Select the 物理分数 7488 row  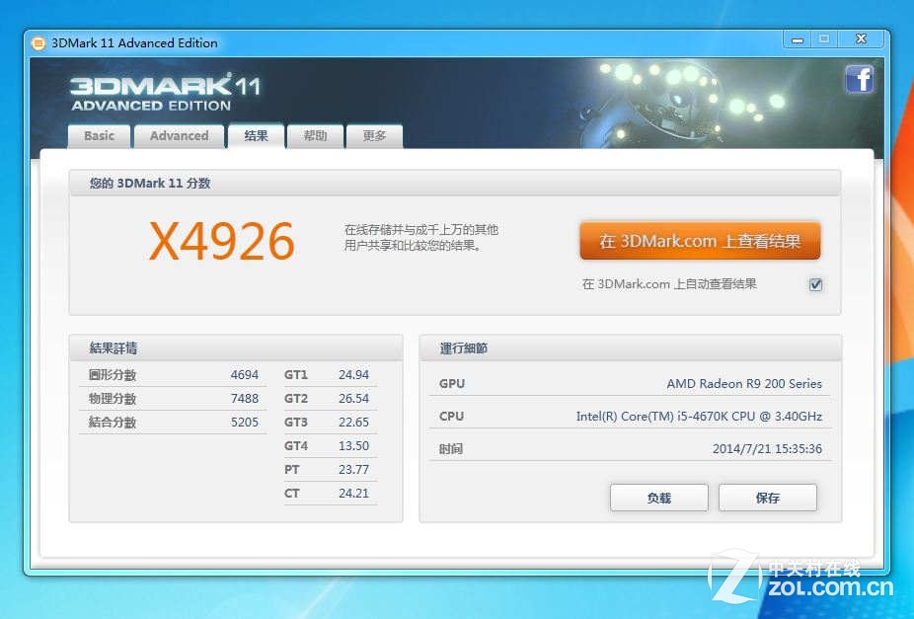pyautogui.click(x=173, y=399)
